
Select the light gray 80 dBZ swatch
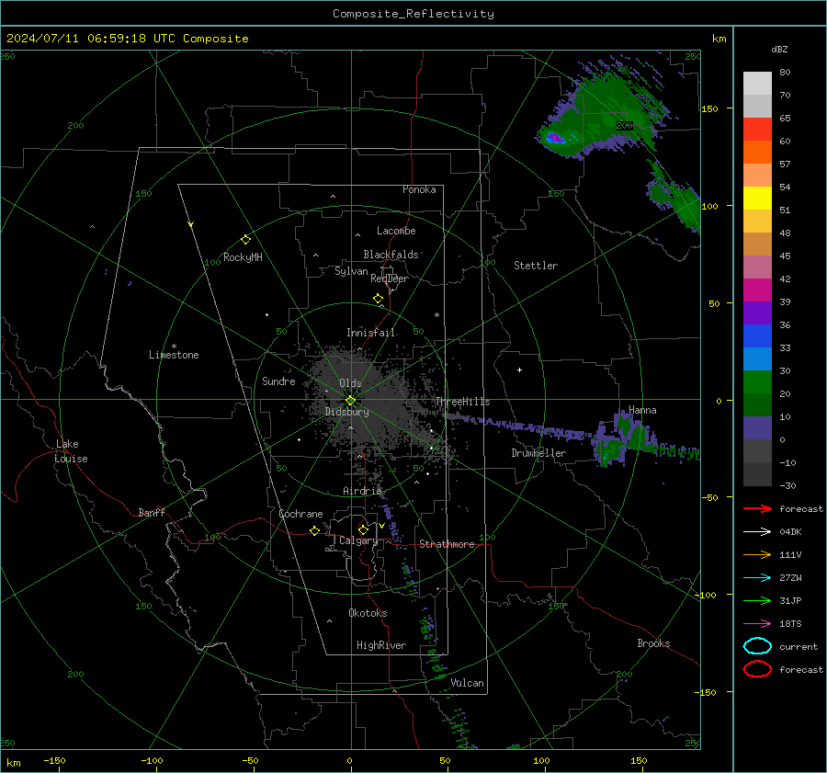[757, 83]
